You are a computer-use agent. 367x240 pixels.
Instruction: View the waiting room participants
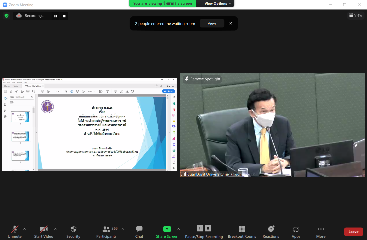tap(212, 23)
